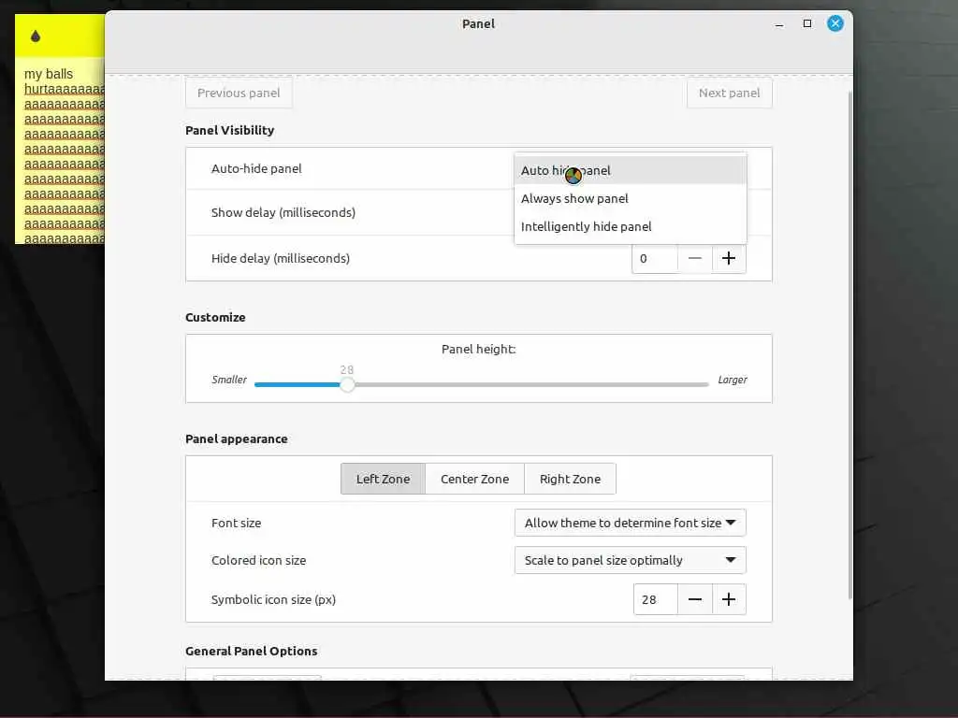Go to the Next panel
958x718 pixels.
pos(729,93)
